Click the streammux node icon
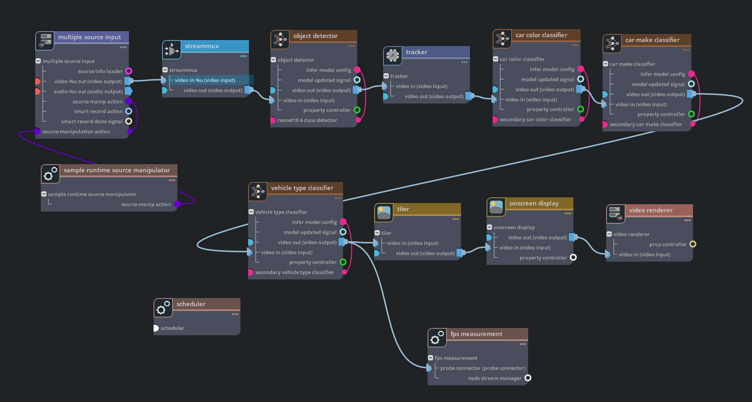The width and height of the screenshot is (752, 402). point(172,50)
